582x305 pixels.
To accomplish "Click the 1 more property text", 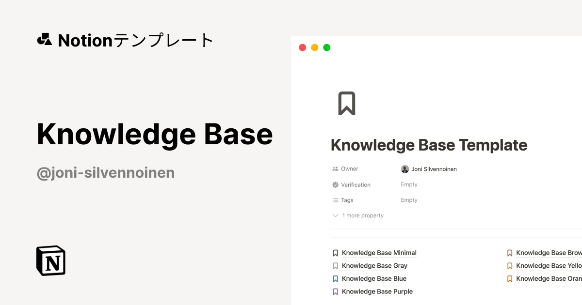I will (363, 215).
